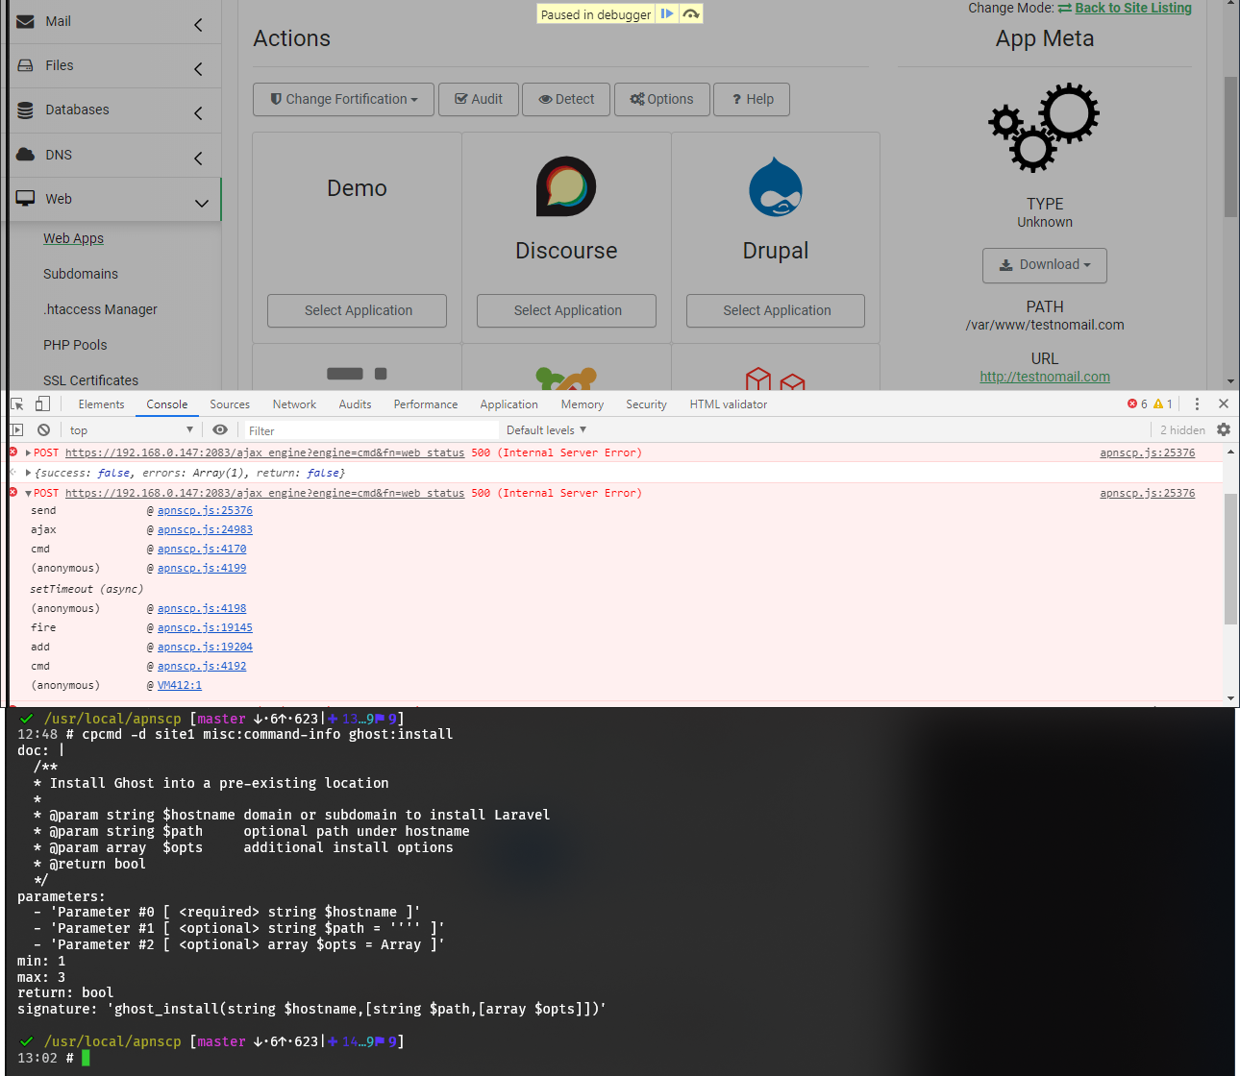Close the DevTools panel
This screenshot has height=1076, width=1240.
pyautogui.click(x=1224, y=404)
